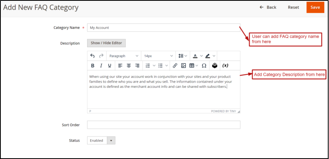Redo the last editor action
This screenshot has height=159, width=329.
(x=101, y=56)
